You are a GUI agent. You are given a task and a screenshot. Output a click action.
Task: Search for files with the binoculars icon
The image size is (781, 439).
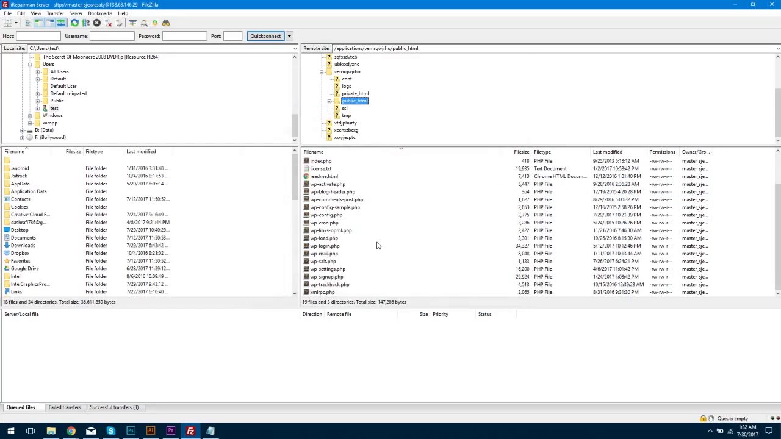click(x=165, y=23)
